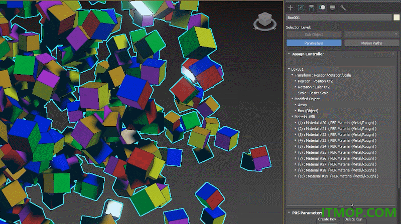The image size is (401, 224).
Task: Collapse the Box001 tree node
Action: click(x=289, y=69)
